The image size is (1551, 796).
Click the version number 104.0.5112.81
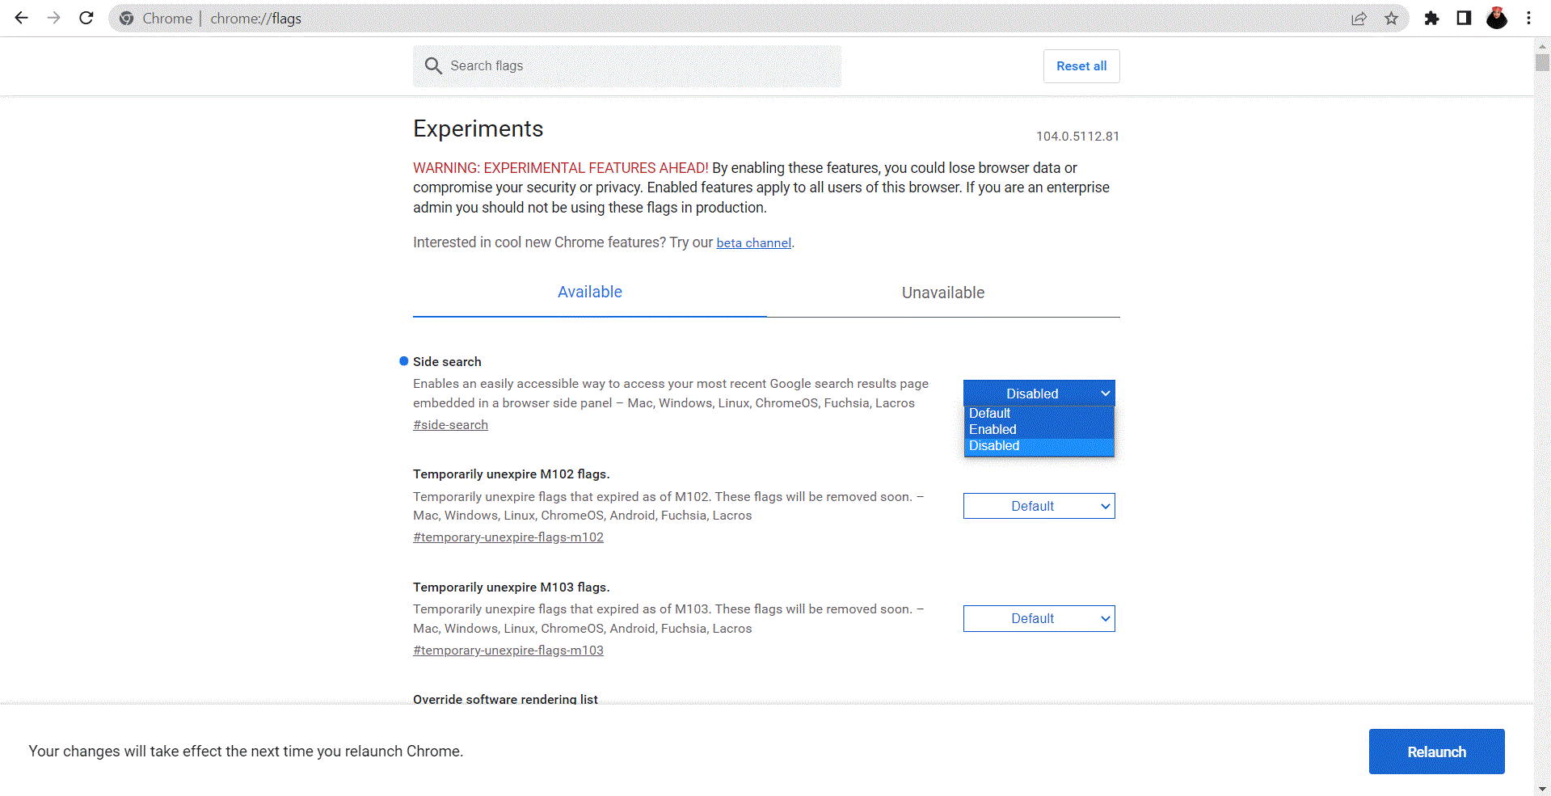[1077, 136]
